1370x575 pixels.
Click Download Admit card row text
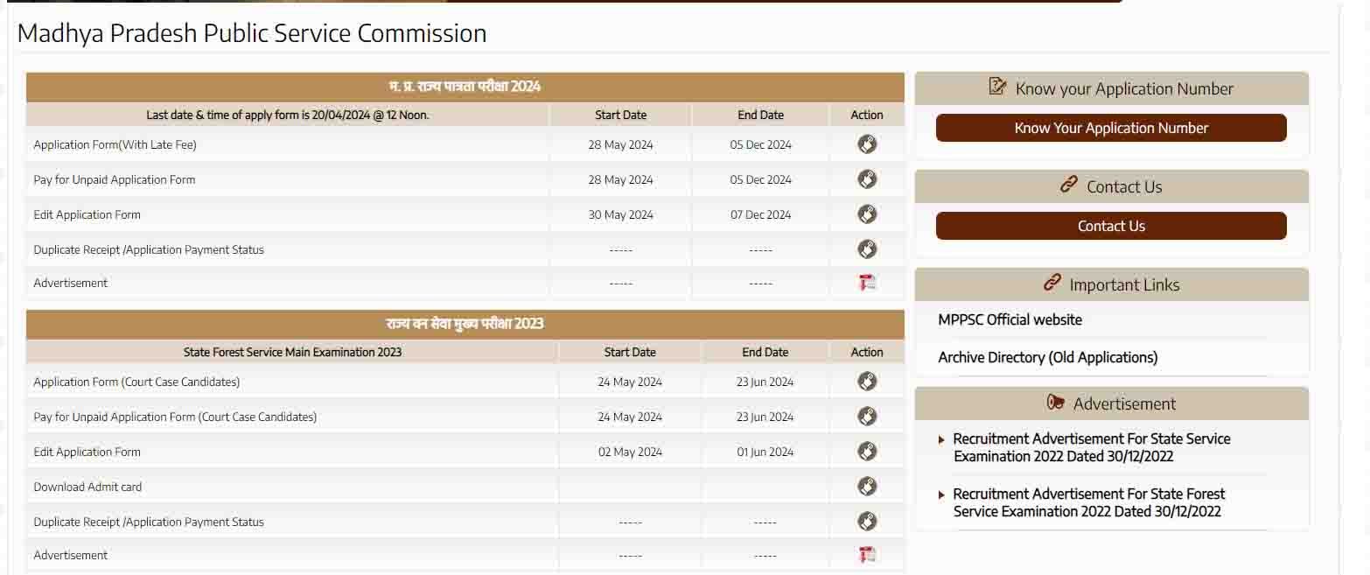click(x=87, y=487)
